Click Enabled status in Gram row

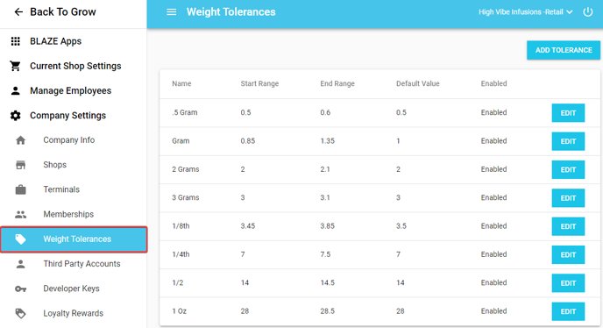(x=493, y=141)
